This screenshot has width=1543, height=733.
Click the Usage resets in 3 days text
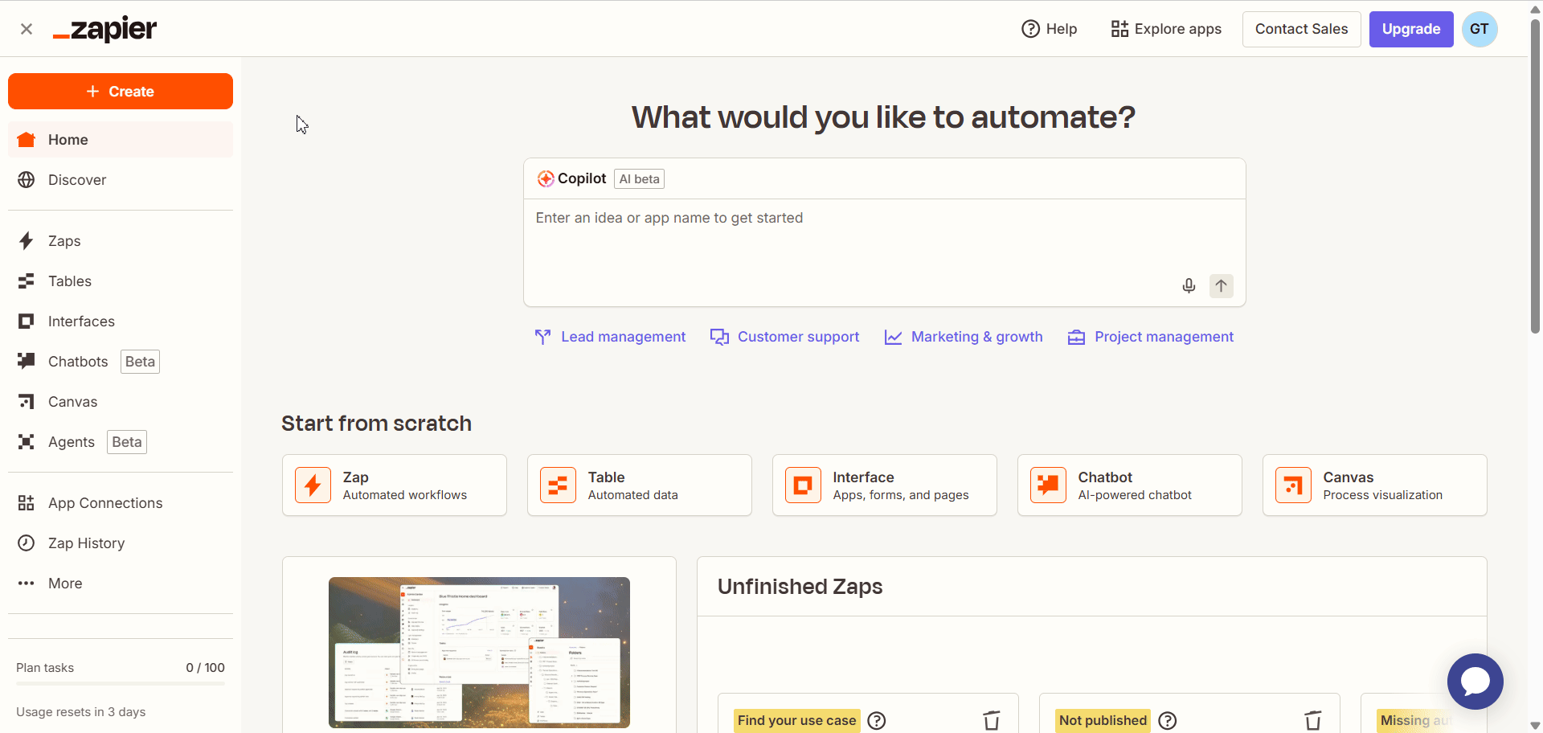[x=81, y=712]
